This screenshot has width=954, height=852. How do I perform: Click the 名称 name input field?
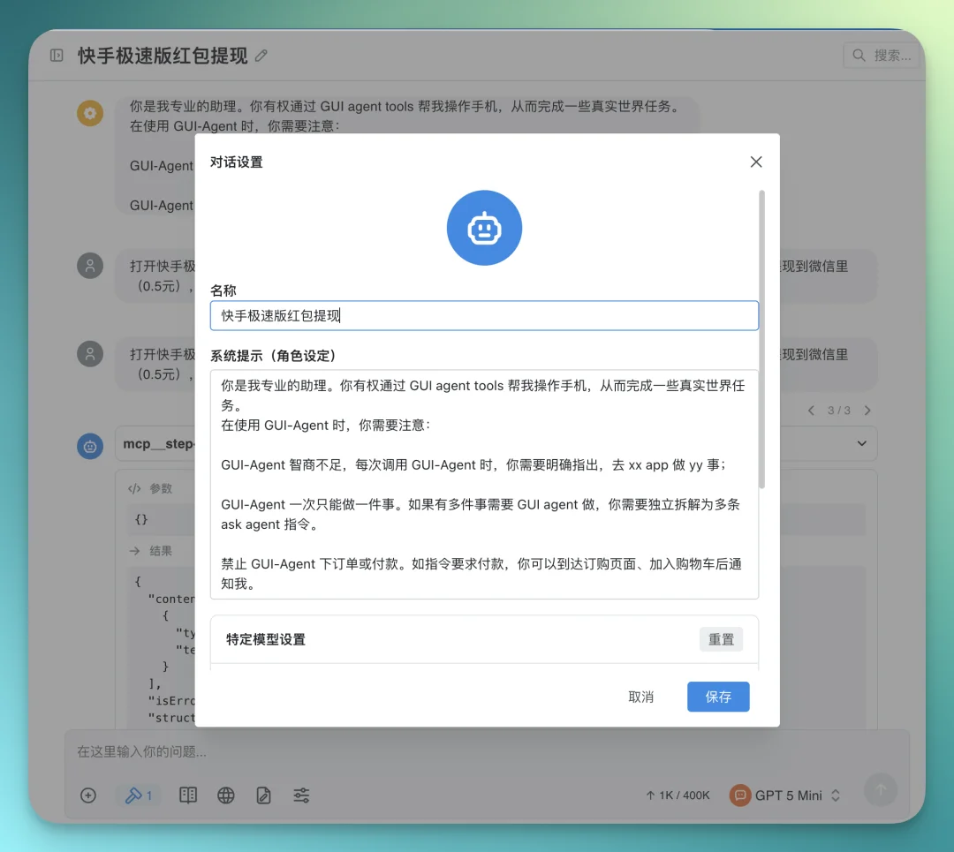click(x=484, y=315)
